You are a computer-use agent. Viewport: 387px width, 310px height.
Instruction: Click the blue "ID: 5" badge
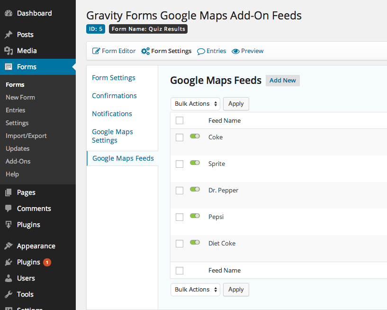[96, 29]
